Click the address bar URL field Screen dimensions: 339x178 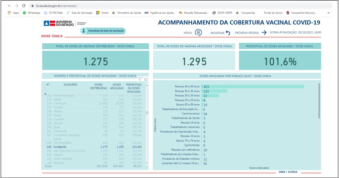168,6
